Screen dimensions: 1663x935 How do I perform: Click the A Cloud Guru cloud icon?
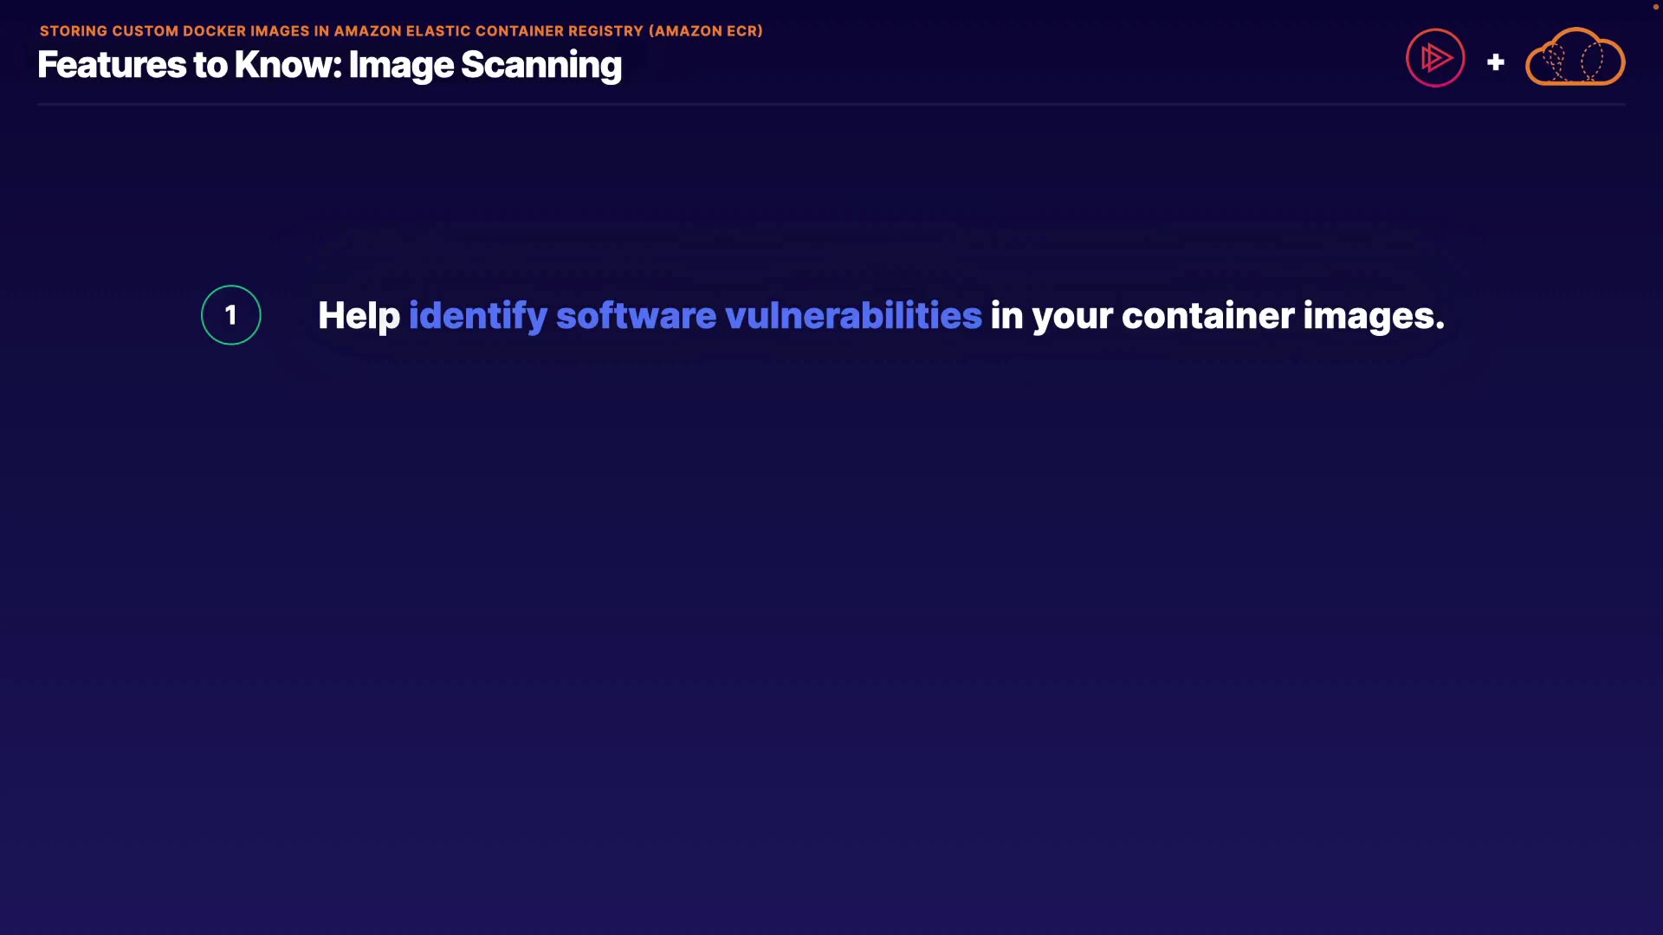(x=1575, y=58)
